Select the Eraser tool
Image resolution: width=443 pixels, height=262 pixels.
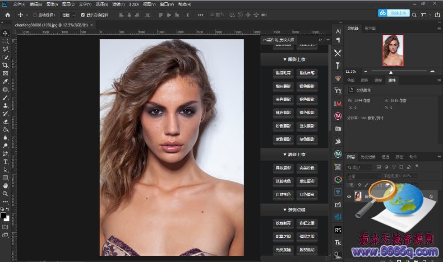pyautogui.click(x=5, y=122)
